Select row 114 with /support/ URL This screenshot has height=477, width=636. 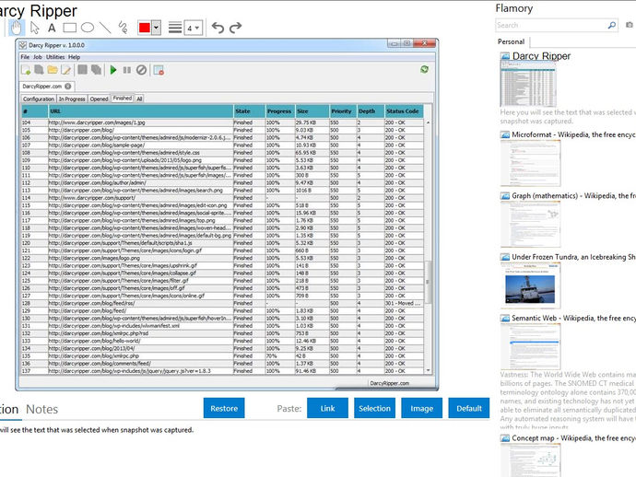point(222,198)
